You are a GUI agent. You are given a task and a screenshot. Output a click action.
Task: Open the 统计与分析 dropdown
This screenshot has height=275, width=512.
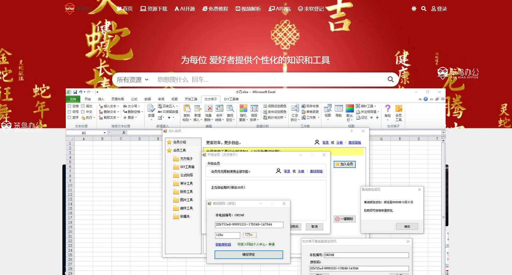274,117
